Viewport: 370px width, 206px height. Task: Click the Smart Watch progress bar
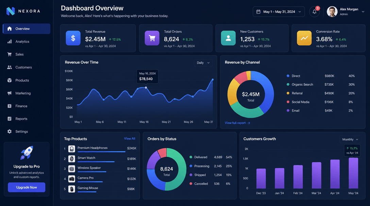(x=96, y=162)
